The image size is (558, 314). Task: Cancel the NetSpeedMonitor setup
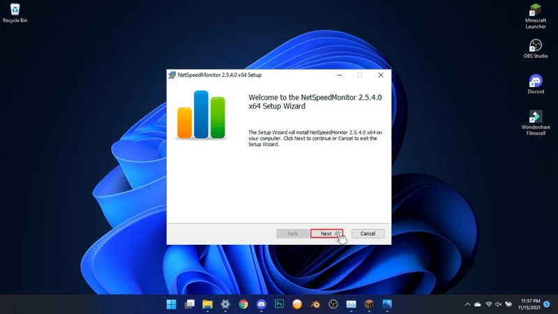(368, 234)
